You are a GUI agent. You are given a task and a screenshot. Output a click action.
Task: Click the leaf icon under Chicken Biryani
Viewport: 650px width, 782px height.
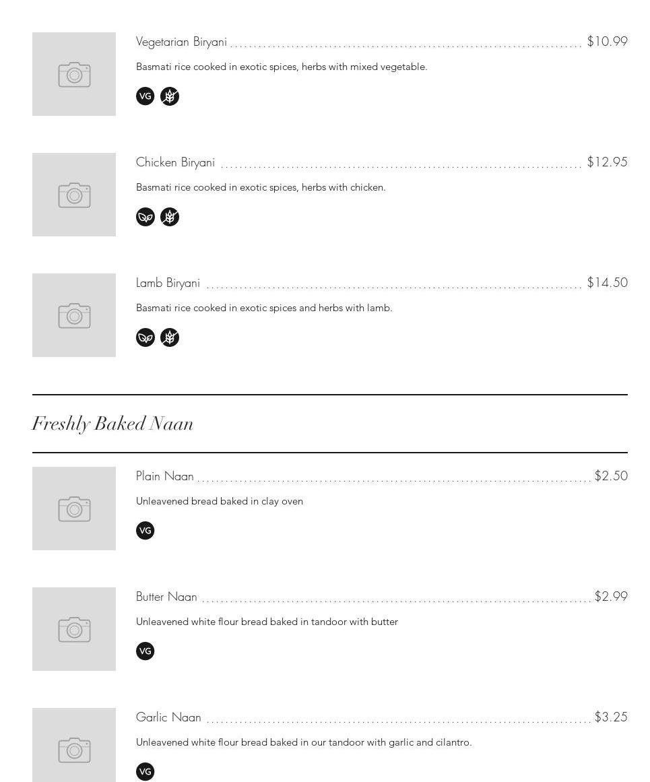click(145, 217)
